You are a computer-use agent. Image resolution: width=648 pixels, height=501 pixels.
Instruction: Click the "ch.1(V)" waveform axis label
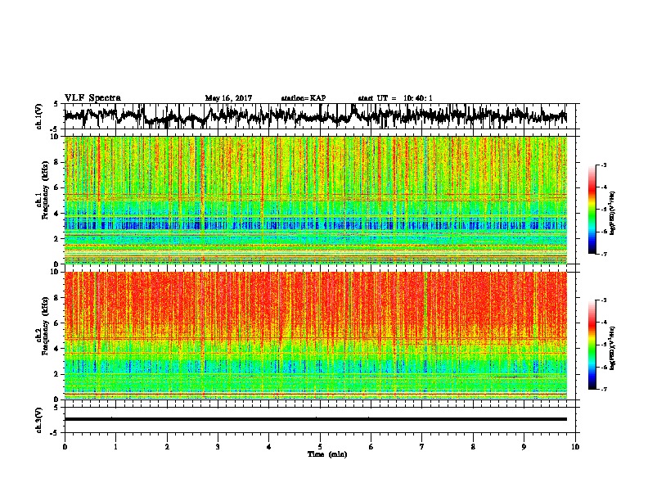(39, 116)
